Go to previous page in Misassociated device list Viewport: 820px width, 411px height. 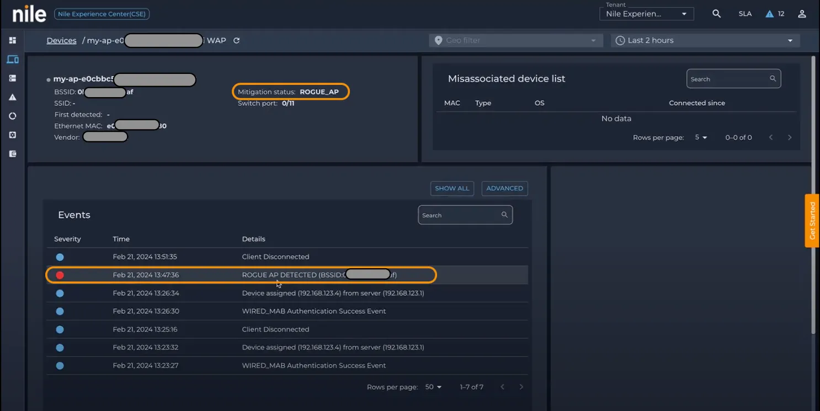point(771,137)
